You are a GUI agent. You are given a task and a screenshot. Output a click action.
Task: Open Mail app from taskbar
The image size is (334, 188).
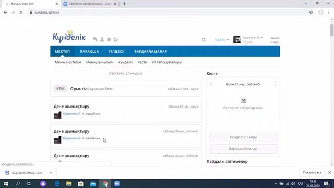tap(93, 183)
